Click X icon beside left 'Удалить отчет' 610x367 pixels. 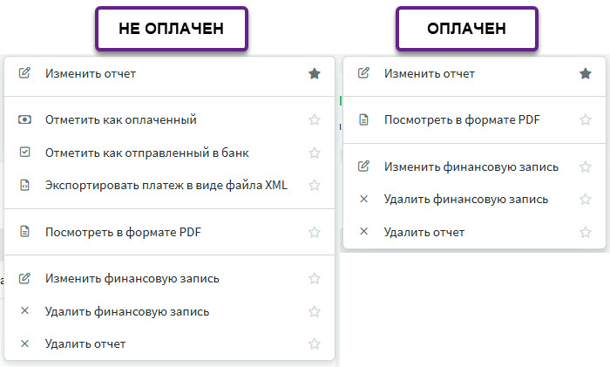[24, 343]
